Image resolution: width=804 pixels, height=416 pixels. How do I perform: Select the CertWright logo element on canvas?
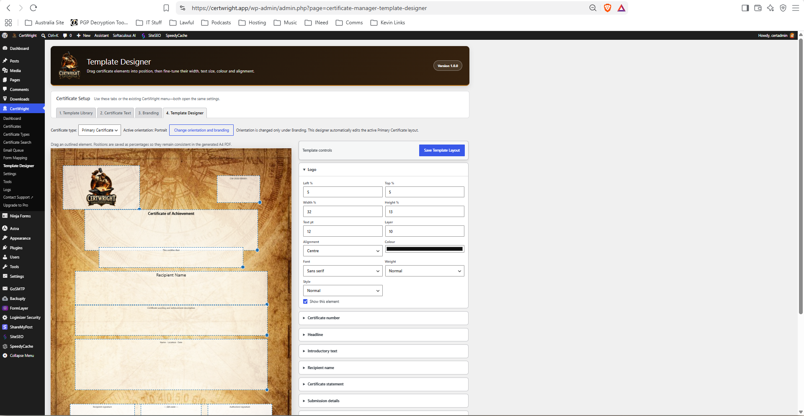coord(101,187)
